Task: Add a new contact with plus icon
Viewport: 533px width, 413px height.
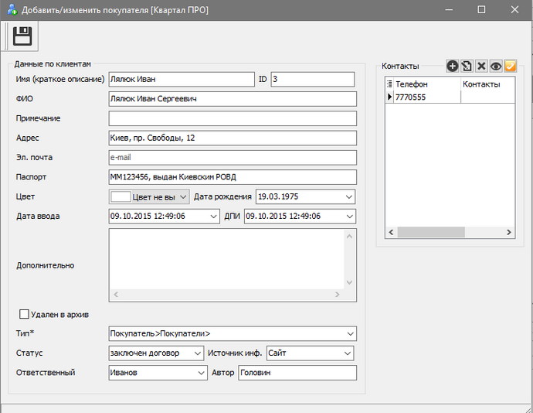Action: pyautogui.click(x=453, y=67)
